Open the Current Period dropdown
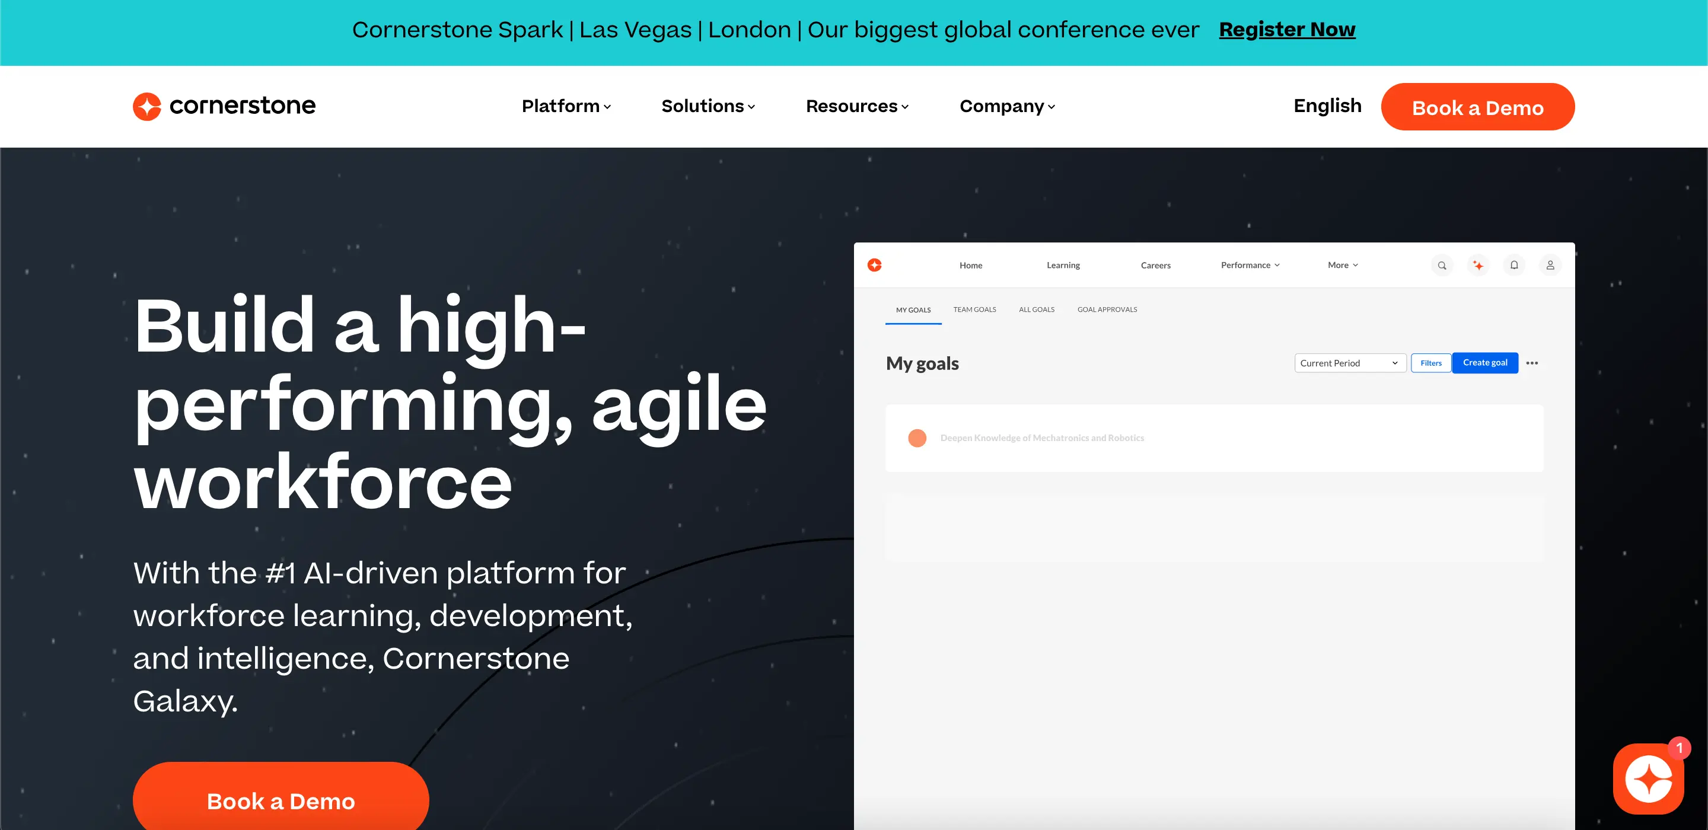 (x=1350, y=363)
